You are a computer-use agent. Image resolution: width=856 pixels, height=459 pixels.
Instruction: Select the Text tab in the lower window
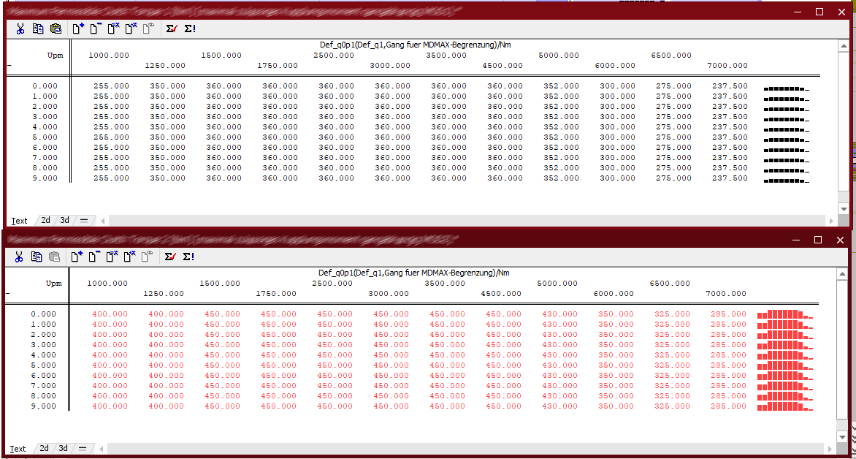[x=18, y=448]
